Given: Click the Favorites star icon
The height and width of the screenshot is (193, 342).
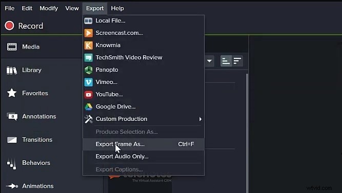Looking at the screenshot, I should (12, 93).
